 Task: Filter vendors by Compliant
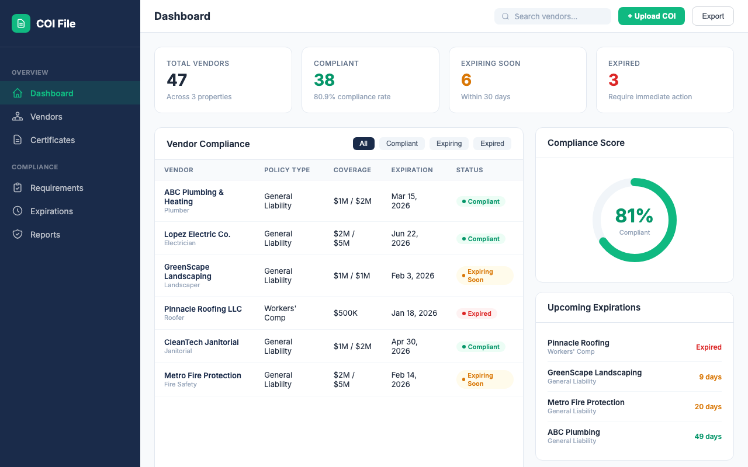click(402, 144)
